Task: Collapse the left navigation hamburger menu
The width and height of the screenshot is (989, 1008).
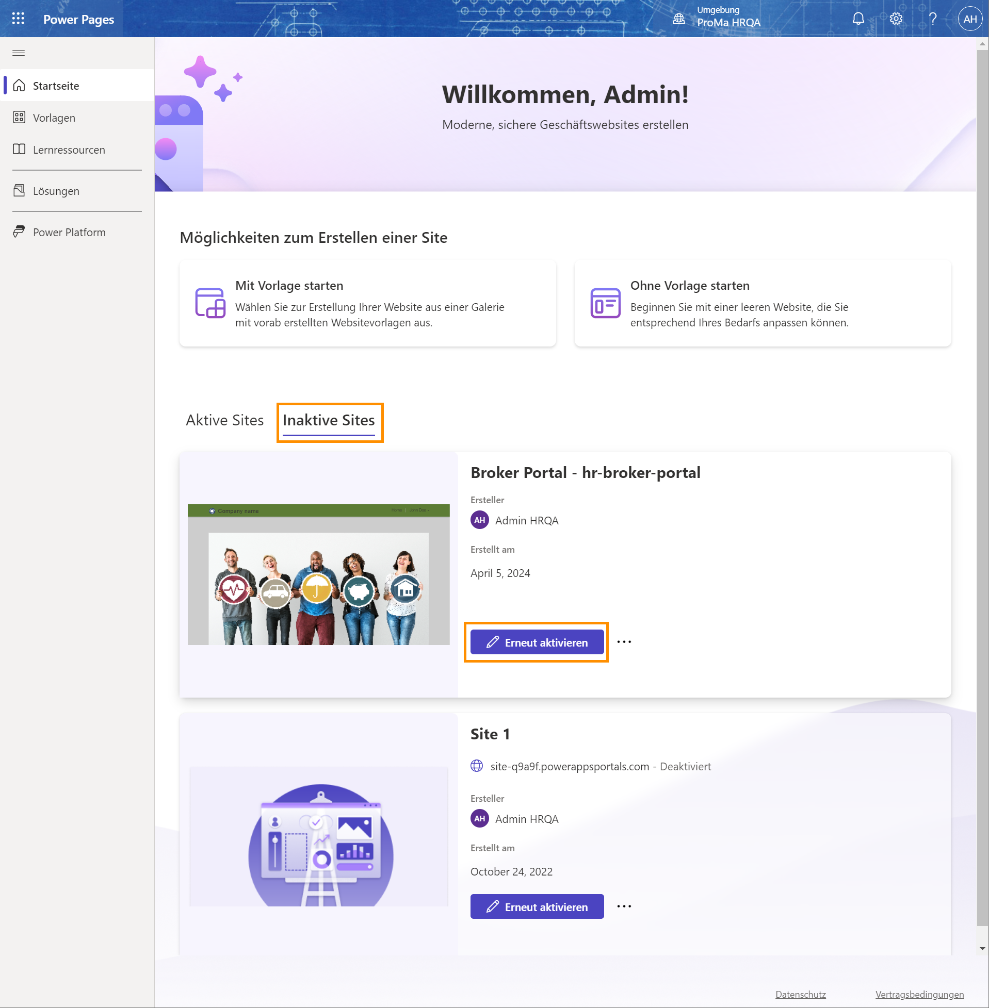Action: pos(19,53)
